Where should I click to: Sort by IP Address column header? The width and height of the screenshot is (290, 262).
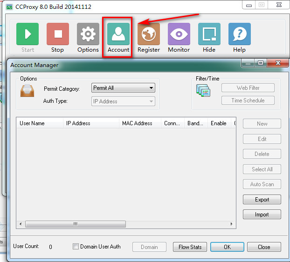[x=91, y=123]
